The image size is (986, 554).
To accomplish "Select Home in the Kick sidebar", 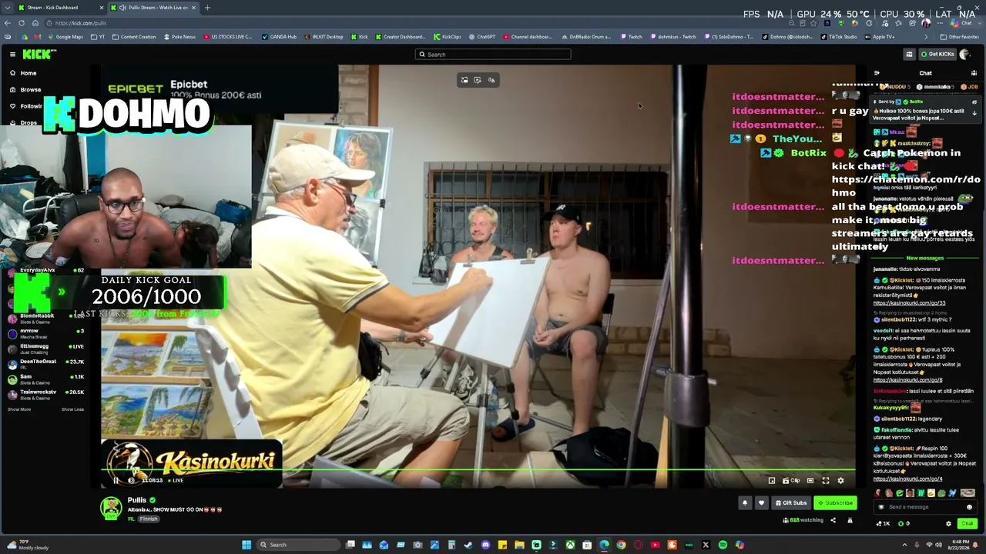I will pos(23,73).
